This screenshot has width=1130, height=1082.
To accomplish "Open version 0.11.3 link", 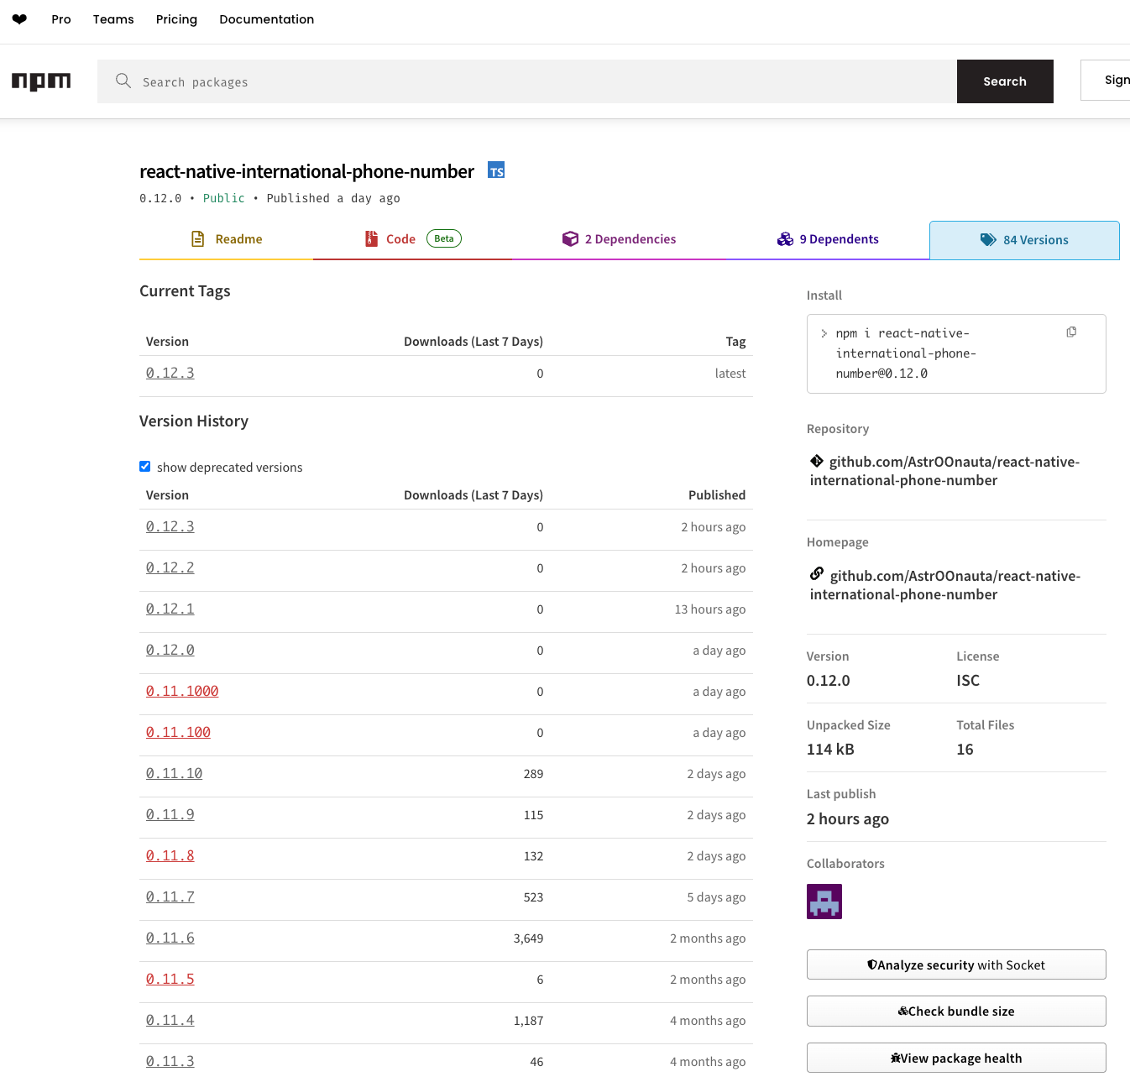I will [170, 1061].
